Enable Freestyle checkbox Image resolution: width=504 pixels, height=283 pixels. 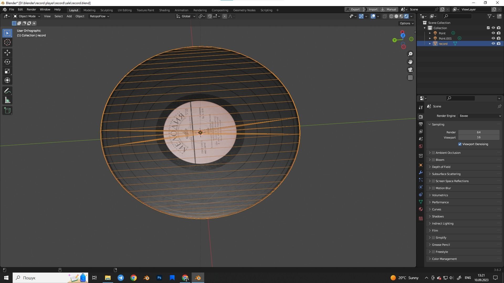(433, 252)
